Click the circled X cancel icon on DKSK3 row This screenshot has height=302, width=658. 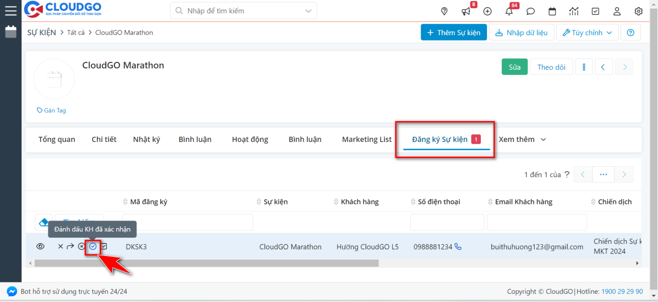(x=82, y=246)
